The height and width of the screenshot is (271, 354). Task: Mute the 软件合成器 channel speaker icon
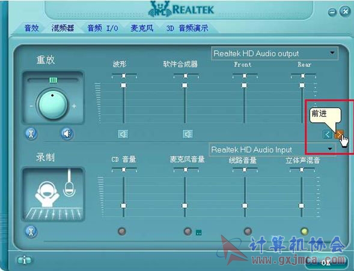pyautogui.click(x=188, y=134)
